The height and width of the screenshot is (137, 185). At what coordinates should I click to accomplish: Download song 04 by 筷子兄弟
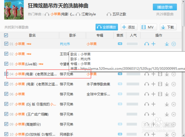[167, 74]
